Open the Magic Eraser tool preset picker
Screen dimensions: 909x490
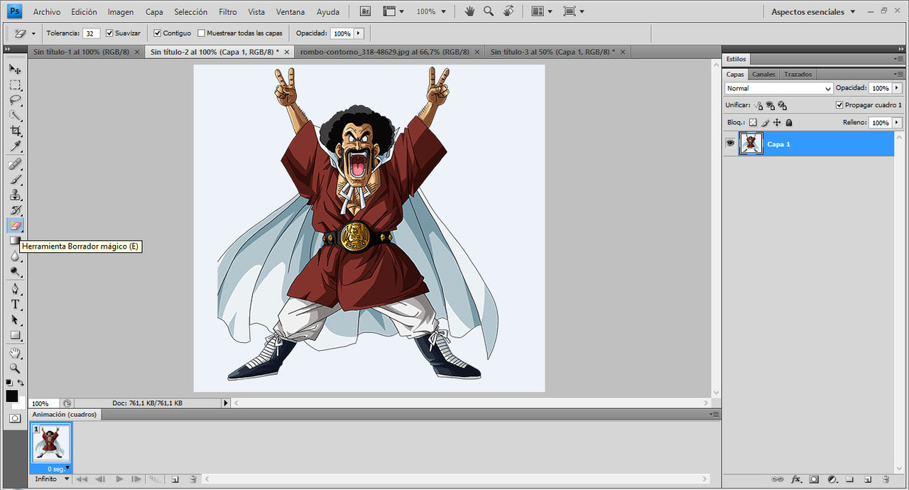point(33,33)
